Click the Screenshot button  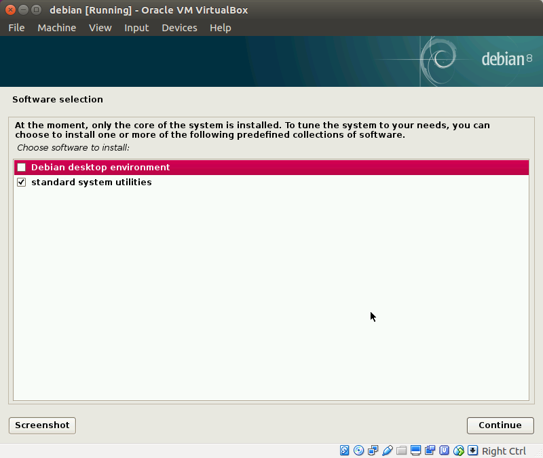(x=42, y=425)
